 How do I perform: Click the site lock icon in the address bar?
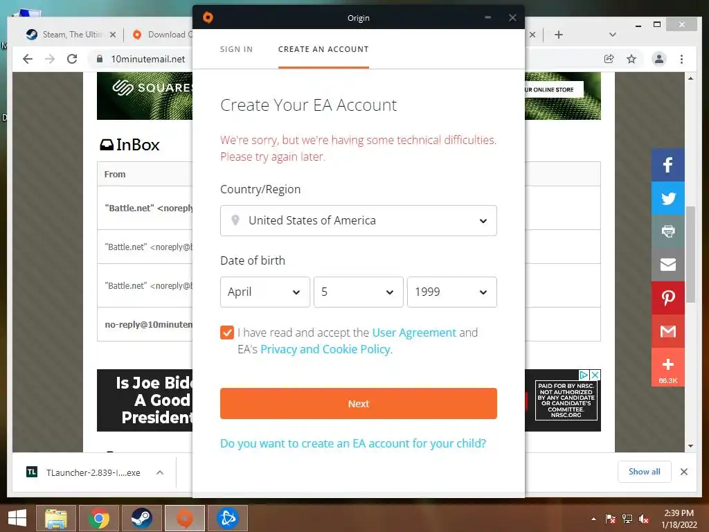coord(99,59)
